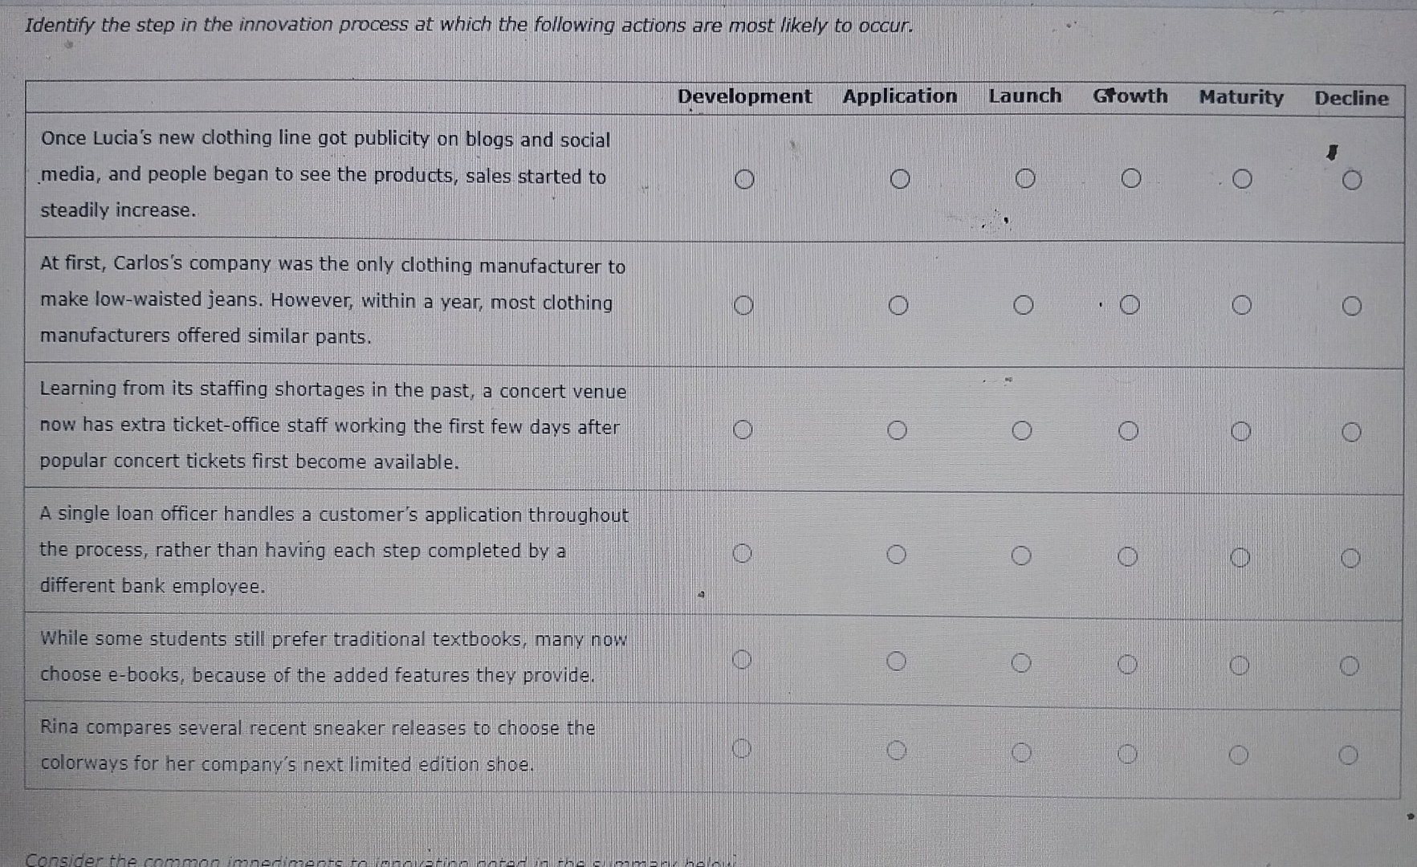Select Growth for single loan officer row
Viewport: 1417px width, 867px height.
1128,556
